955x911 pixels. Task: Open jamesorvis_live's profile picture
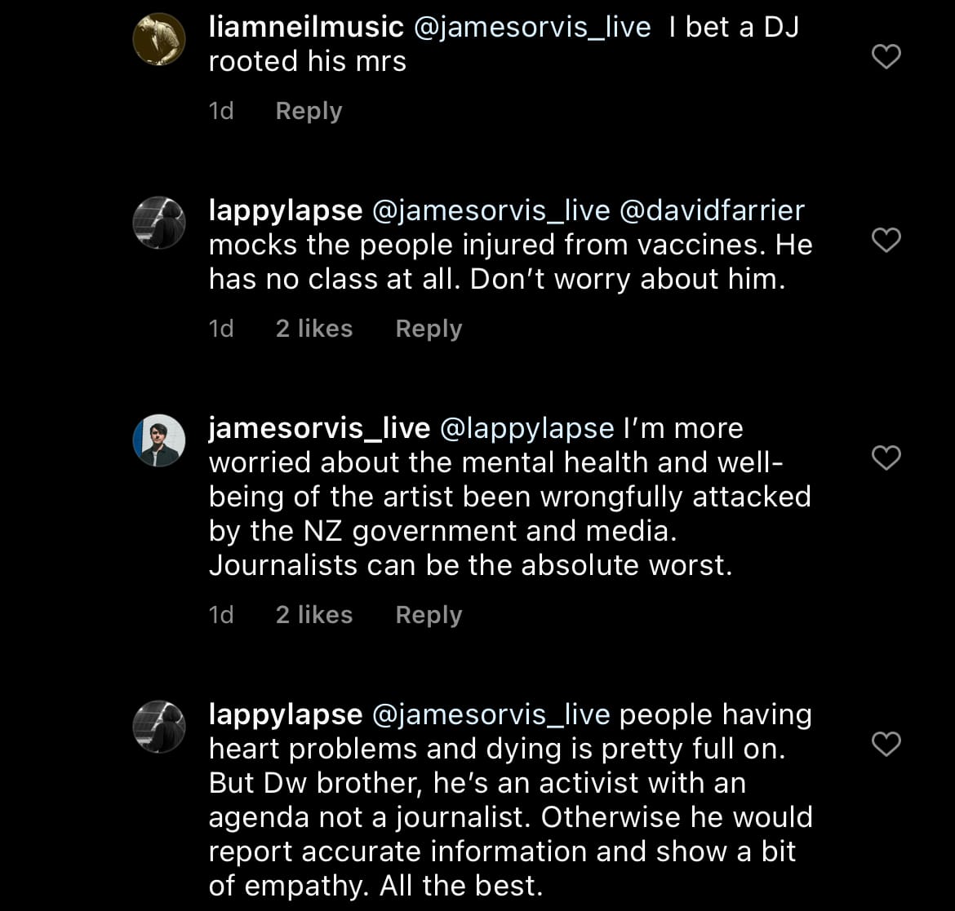pyautogui.click(x=159, y=440)
